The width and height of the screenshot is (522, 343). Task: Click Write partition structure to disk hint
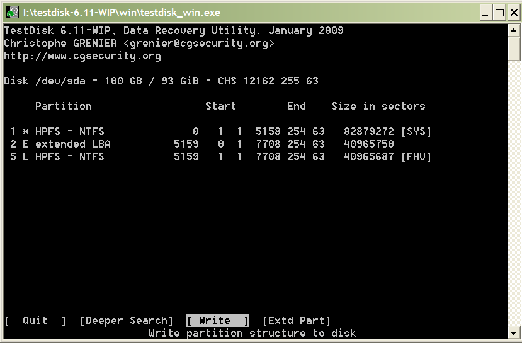pos(252,334)
